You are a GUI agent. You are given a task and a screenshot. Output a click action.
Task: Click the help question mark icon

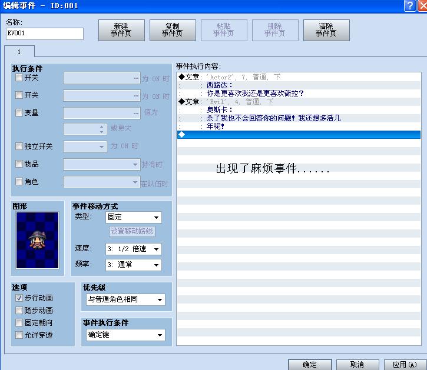[x=410, y=5]
